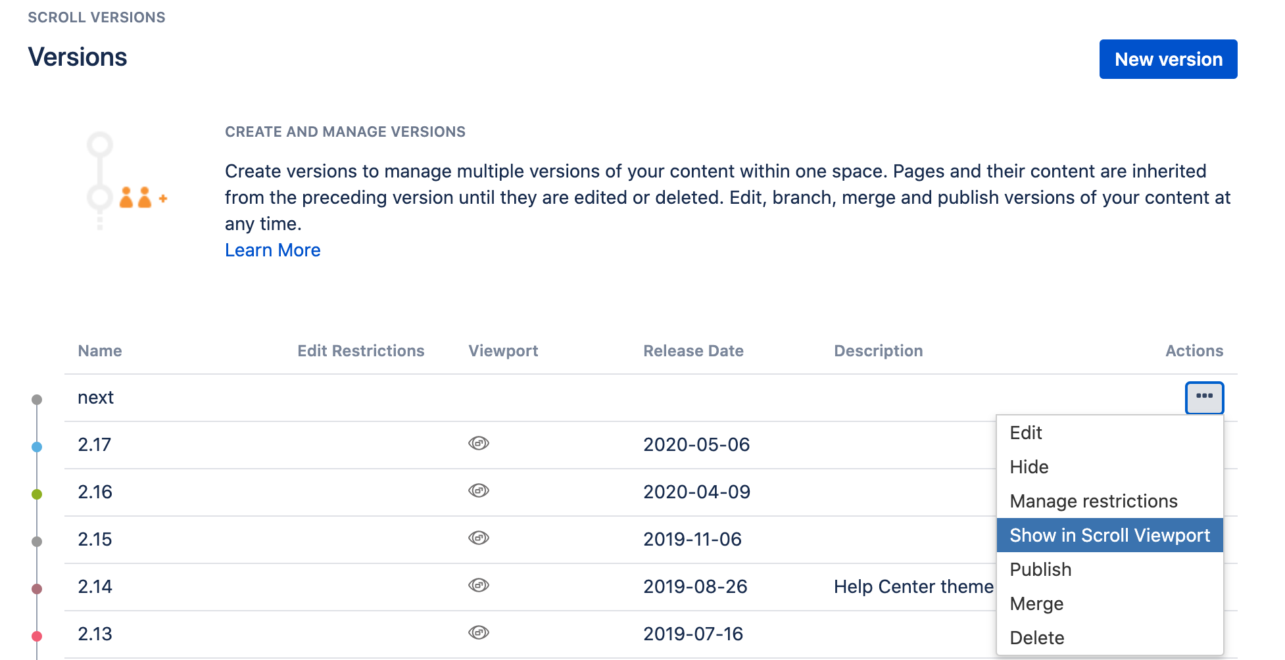Select Delete in the actions menu
This screenshot has width=1285, height=660.
point(1036,638)
